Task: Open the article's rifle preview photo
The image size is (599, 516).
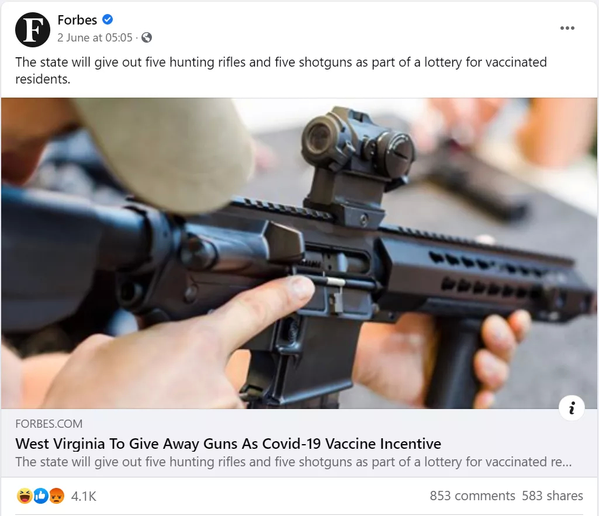Action: click(x=299, y=253)
